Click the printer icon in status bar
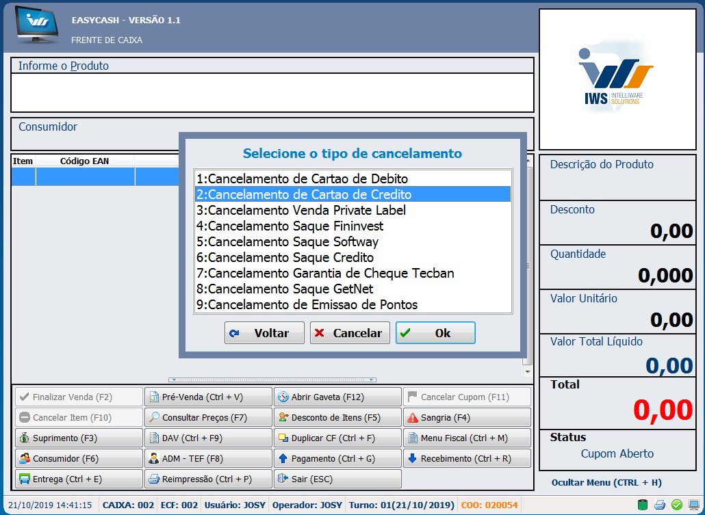This screenshot has height=515, width=705. tap(660, 505)
